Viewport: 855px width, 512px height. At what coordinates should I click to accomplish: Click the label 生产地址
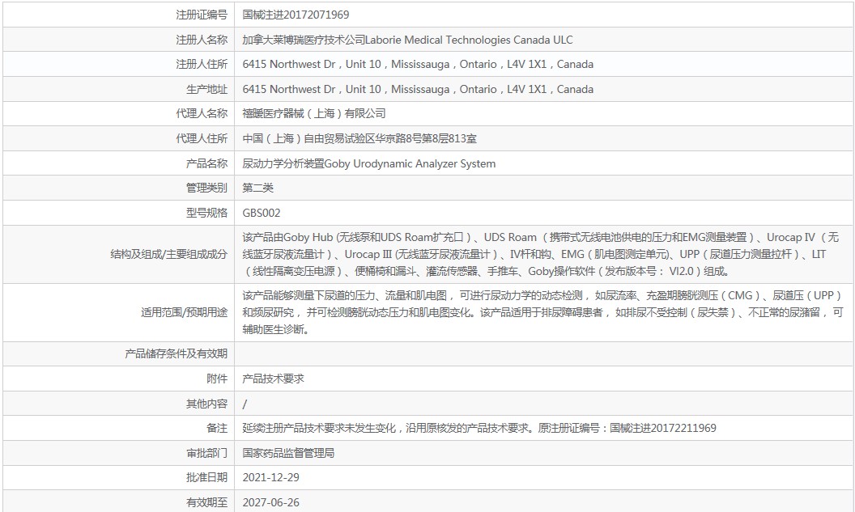point(206,89)
